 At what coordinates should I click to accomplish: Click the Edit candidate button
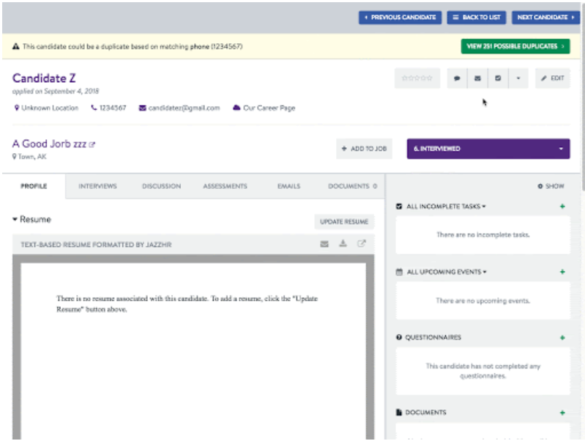click(x=553, y=78)
